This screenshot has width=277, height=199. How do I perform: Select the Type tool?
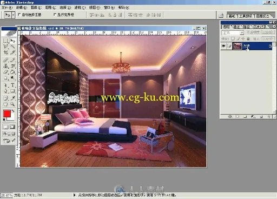12,85
